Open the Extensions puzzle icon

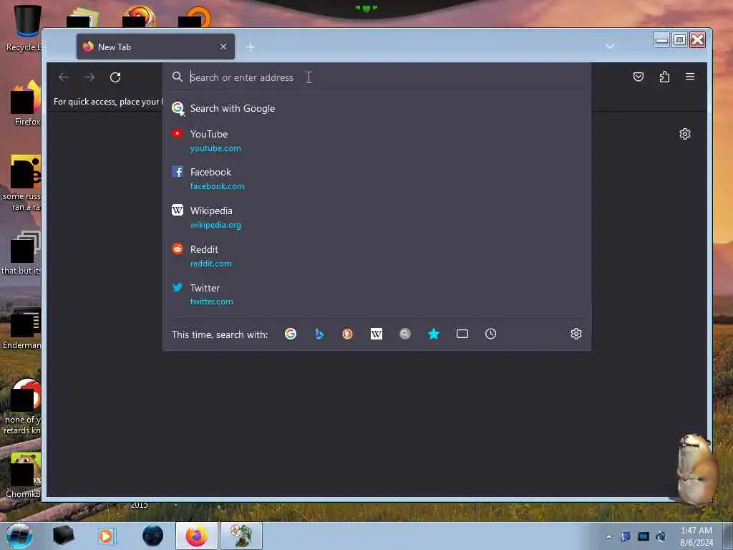click(664, 77)
